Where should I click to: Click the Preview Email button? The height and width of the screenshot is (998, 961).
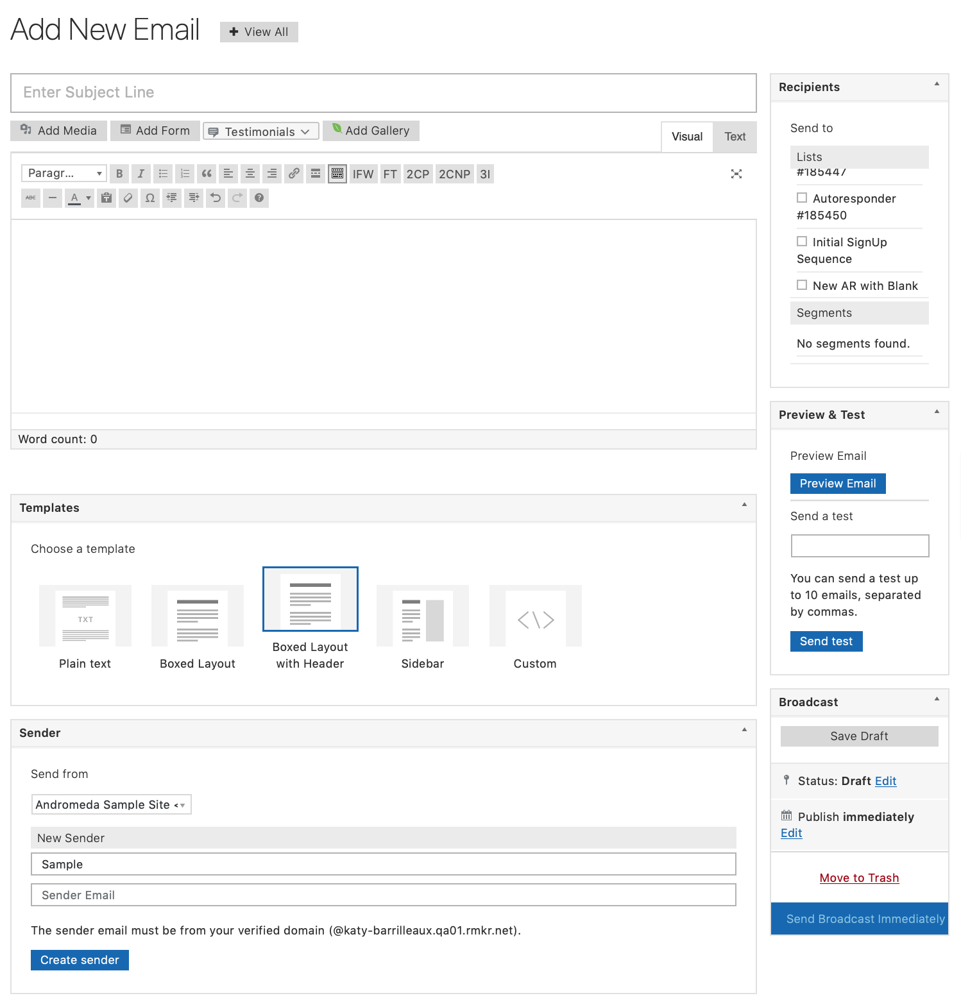point(838,484)
